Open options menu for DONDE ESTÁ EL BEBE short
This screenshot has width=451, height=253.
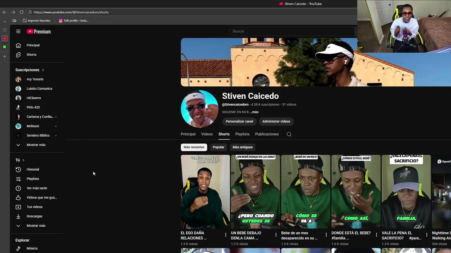pyautogui.click(x=376, y=235)
